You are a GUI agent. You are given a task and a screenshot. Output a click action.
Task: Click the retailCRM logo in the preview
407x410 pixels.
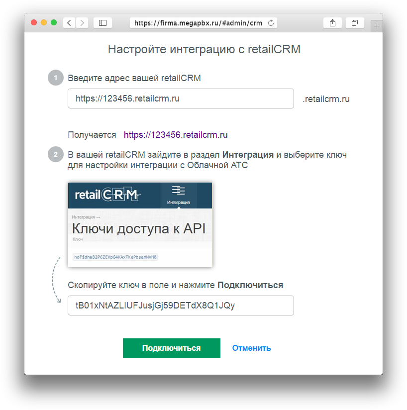pyautogui.click(x=107, y=195)
